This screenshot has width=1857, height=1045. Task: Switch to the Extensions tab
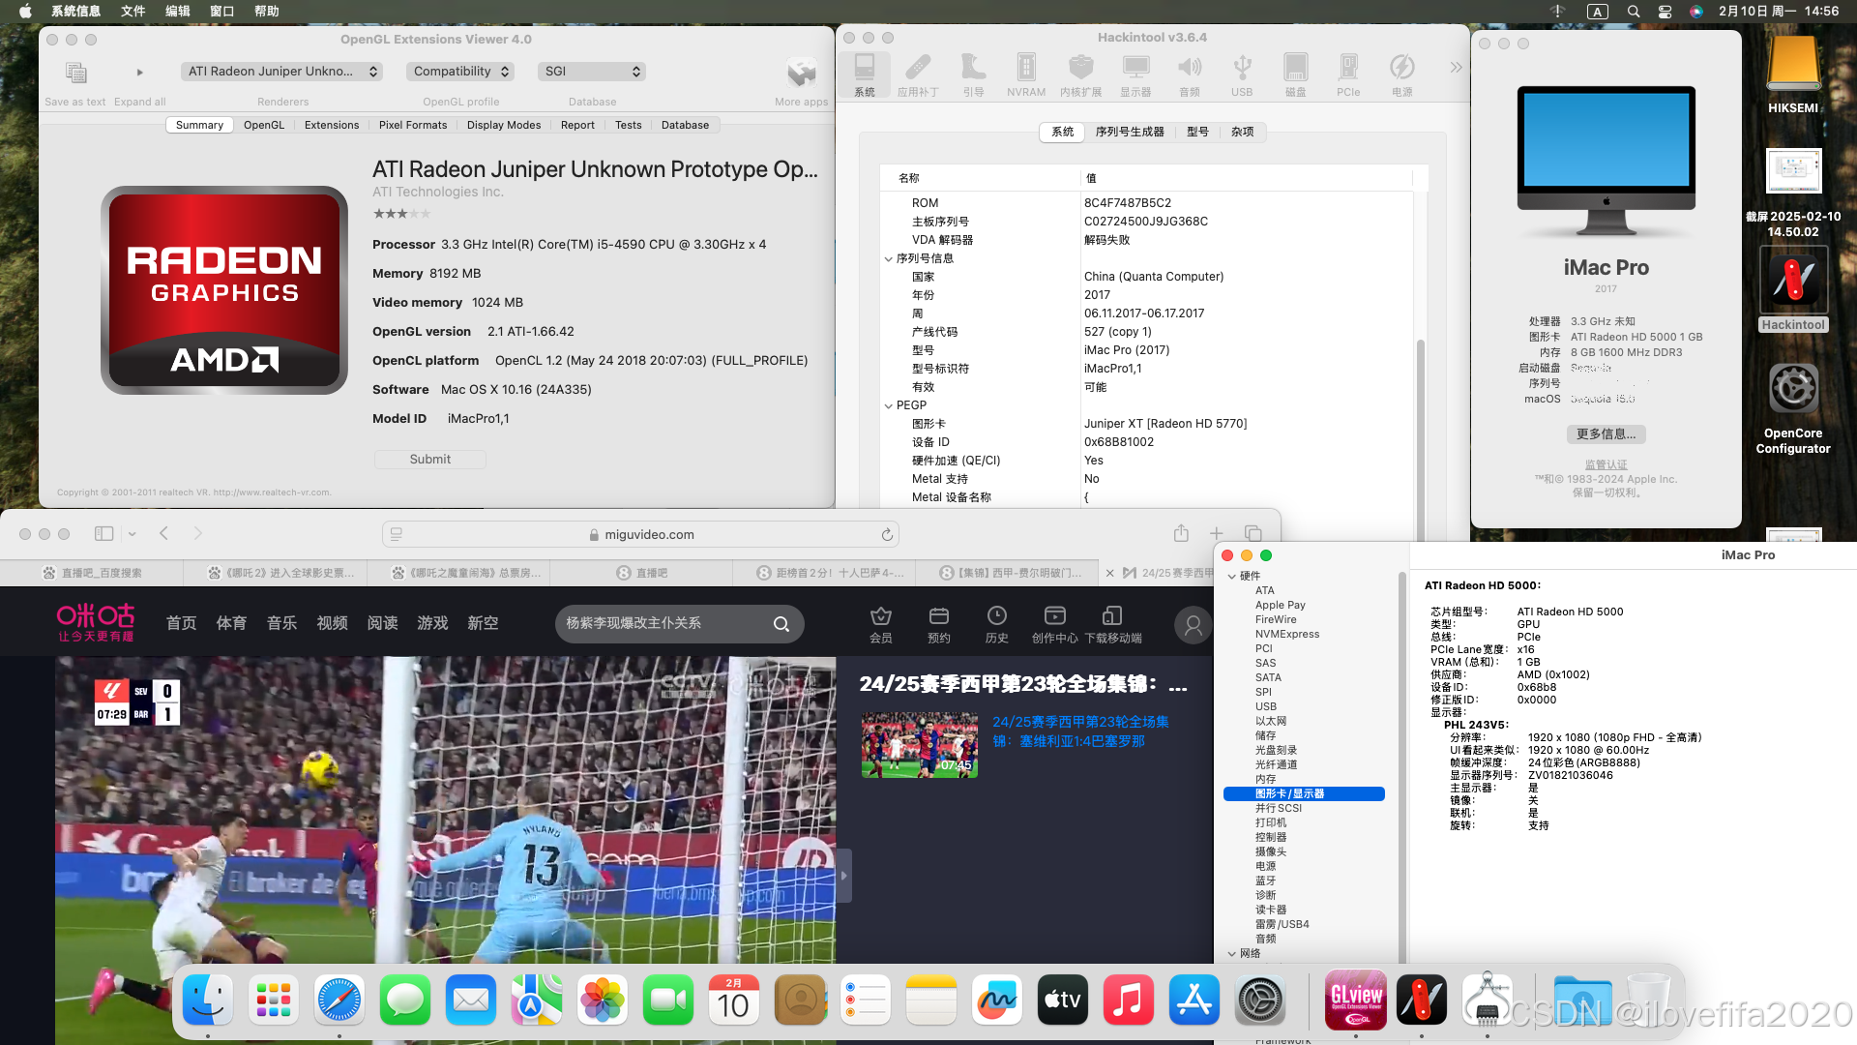(x=331, y=125)
